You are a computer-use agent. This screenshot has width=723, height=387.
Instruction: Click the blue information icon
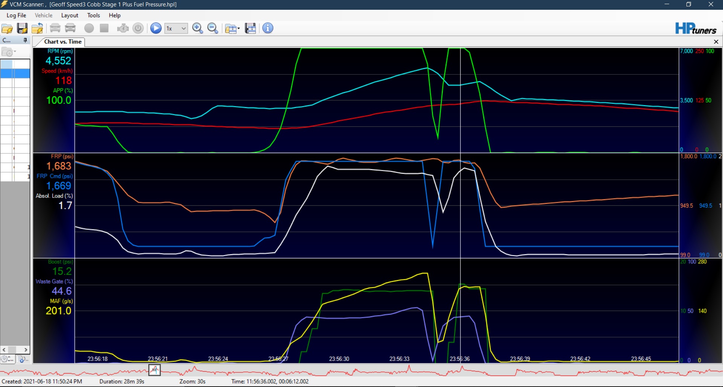point(268,28)
